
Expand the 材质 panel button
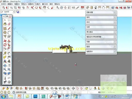(x=115, y=27)
